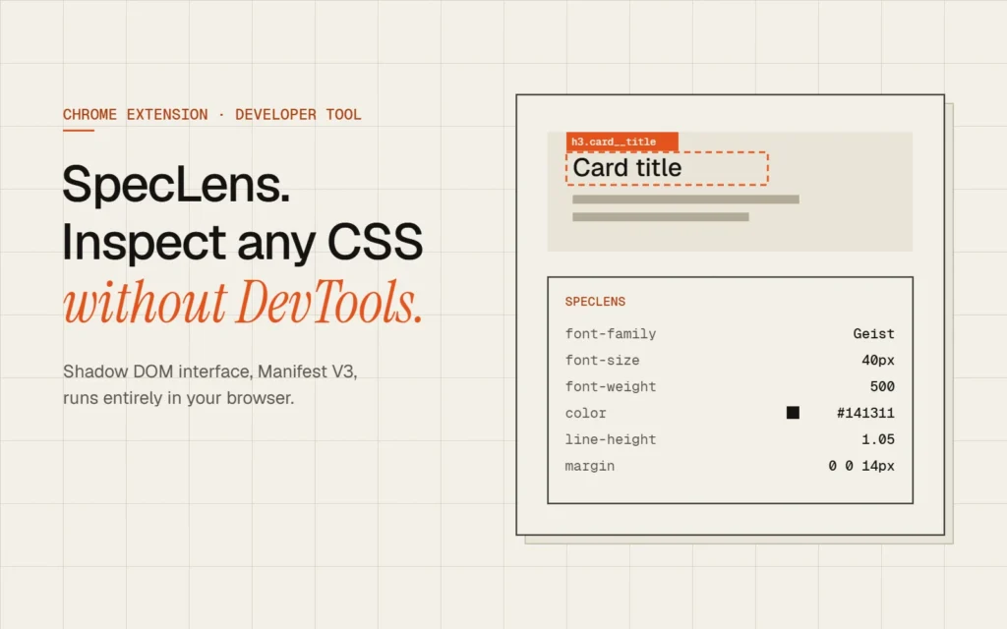Viewport: 1007px width, 629px height.
Task: Click the "Geist" font-family value
Action: click(873, 334)
